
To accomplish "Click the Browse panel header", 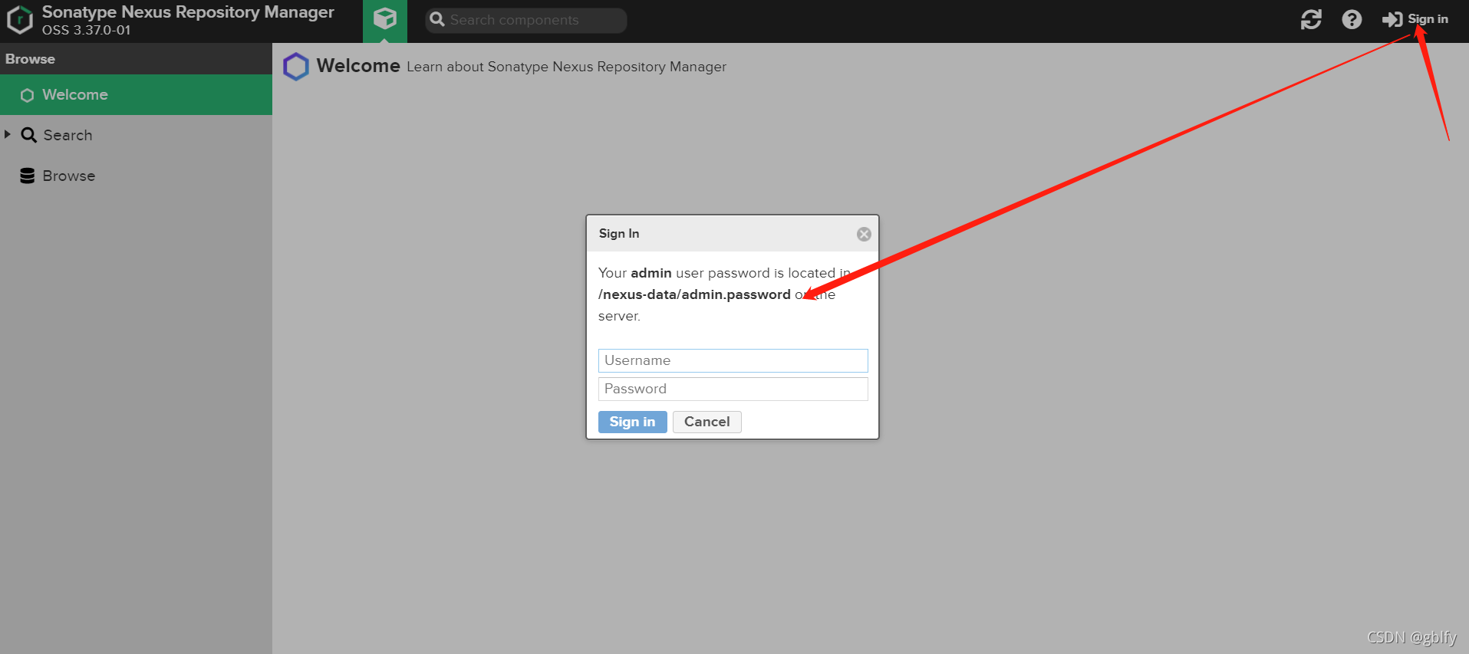I will click(136, 59).
